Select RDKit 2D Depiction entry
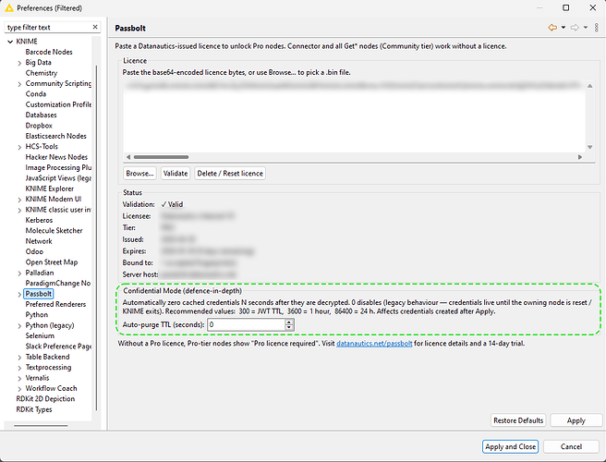 [x=45, y=399]
